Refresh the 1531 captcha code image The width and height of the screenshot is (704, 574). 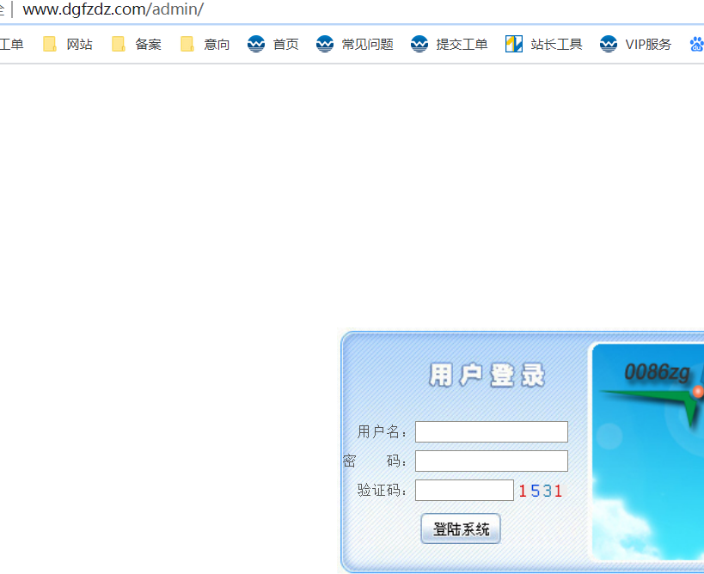[540, 491]
